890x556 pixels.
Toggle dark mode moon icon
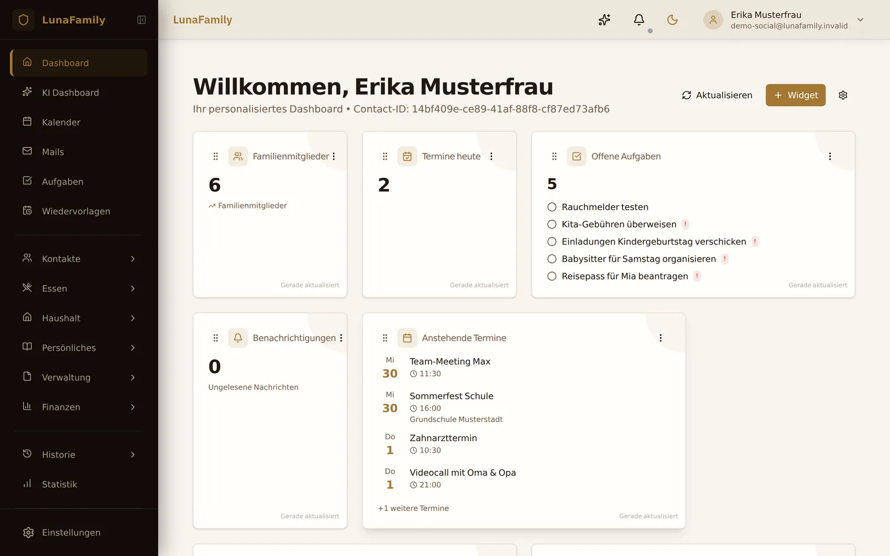[x=673, y=20]
